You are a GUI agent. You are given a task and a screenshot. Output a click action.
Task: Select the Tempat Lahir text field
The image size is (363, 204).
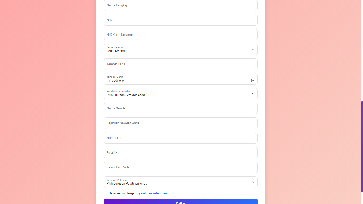pos(180,64)
